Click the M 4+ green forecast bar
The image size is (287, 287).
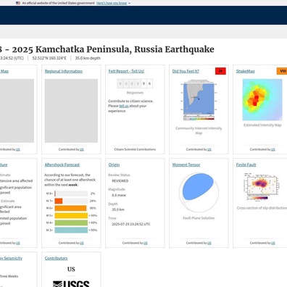click(x=71, y=222)
